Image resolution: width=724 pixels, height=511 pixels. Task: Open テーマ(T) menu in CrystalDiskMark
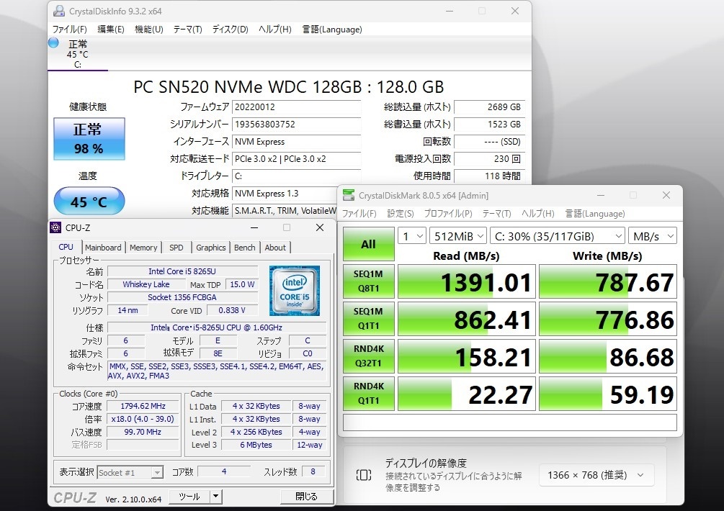497,214
